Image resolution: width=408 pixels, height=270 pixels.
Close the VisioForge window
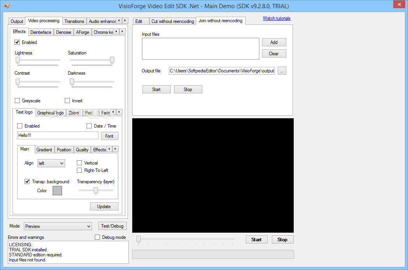point(399,4)
